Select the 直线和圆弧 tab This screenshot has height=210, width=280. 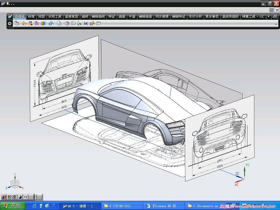point(230,16)
